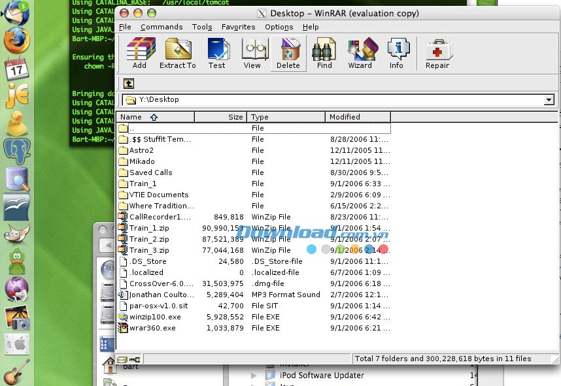
Task: Launch the WinRAR Wizard icon
Action: point(361,52)
